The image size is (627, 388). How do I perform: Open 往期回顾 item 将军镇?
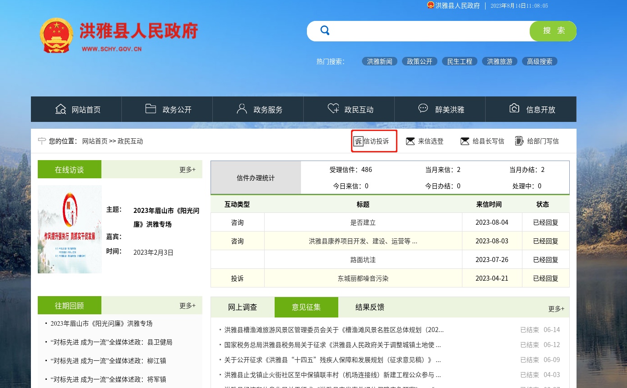click(x=108, y=380)
